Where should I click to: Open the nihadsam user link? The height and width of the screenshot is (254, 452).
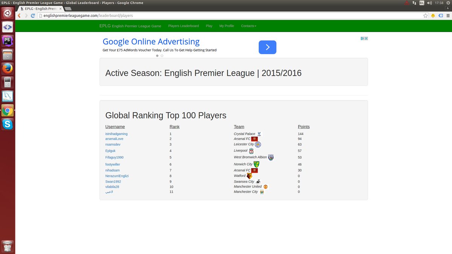(113, 170)
